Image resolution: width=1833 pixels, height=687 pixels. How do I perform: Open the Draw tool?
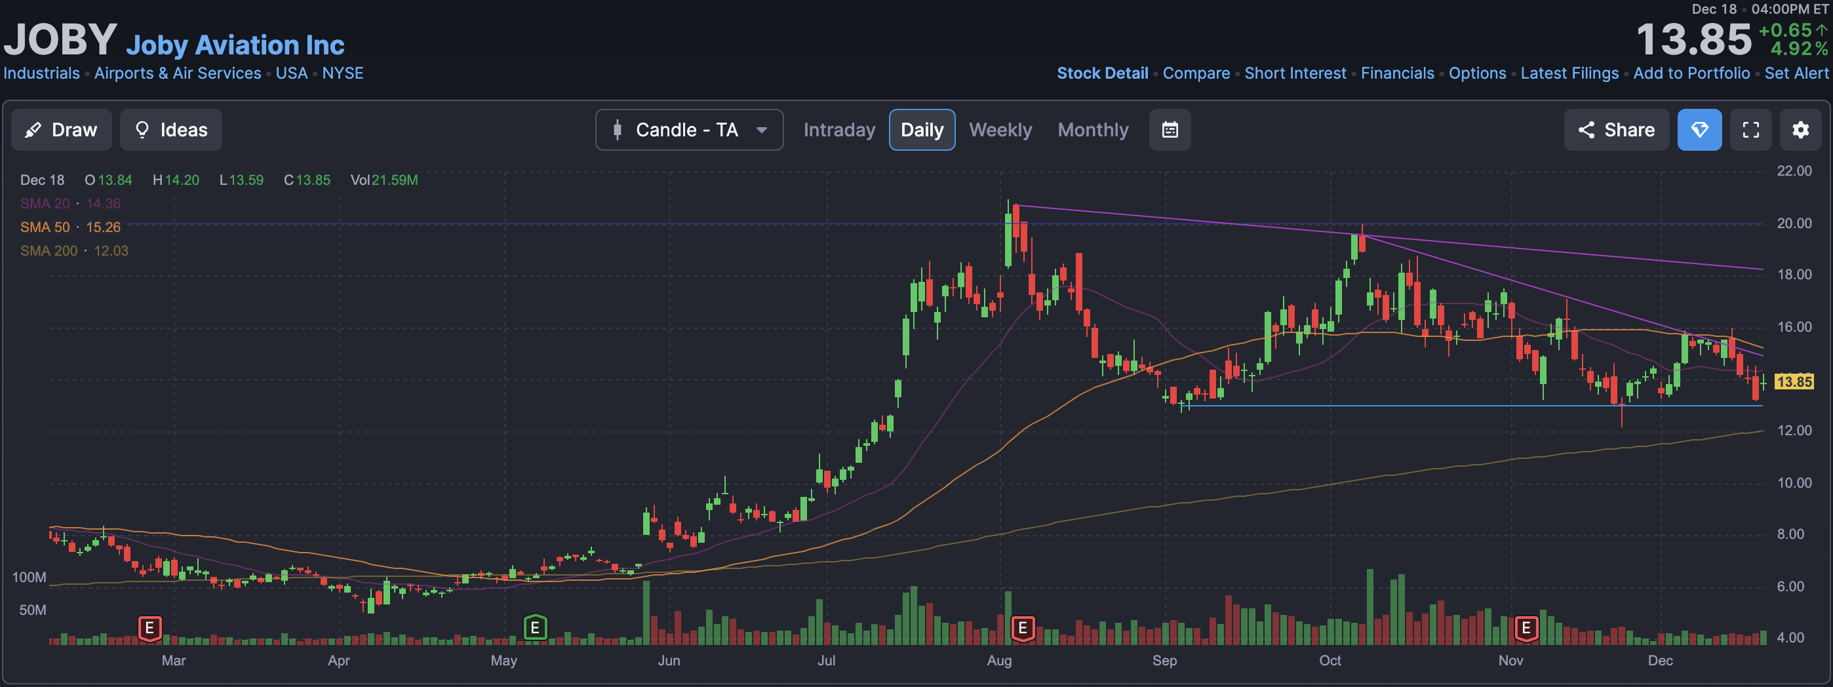pyautogui.click(x=61, y=129)
